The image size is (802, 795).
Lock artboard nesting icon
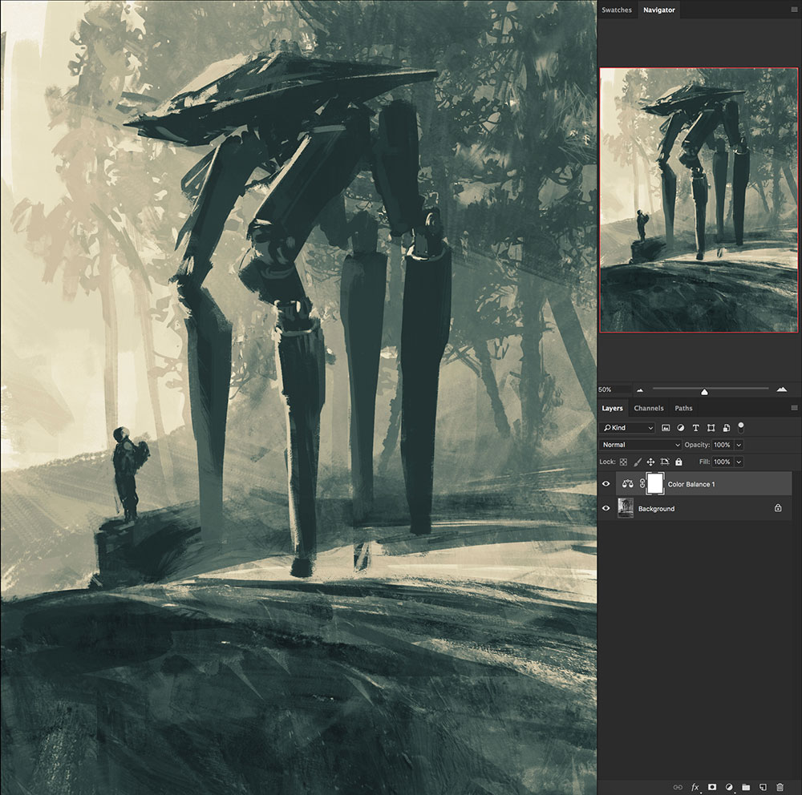(664, 462)
